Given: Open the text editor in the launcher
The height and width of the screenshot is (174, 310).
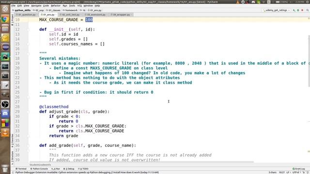Looking at the screenshot, I should [x=5, y=85].
